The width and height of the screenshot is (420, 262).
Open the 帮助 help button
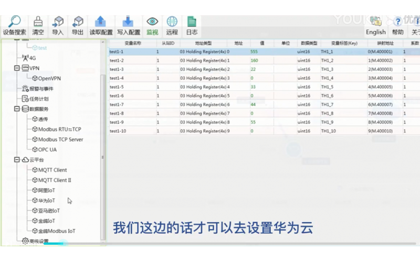(x=397, y=32)
